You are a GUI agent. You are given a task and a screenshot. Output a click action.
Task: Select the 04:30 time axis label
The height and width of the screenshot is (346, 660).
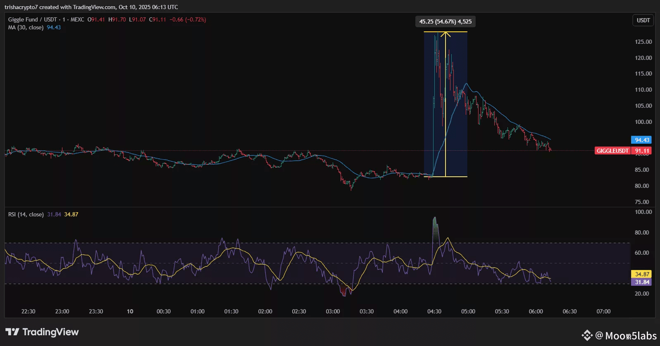tap(434, 311)
